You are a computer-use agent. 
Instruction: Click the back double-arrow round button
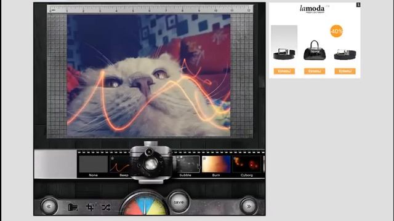point(49,206)
